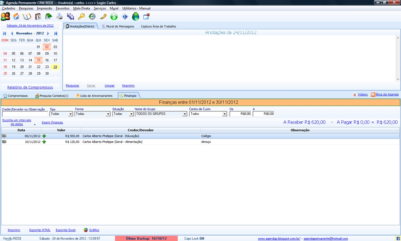Viewport: 401px width, 241px height.
Task: Switch to Pesquisa Contatos(1) tab
Action: coord(52,96)
